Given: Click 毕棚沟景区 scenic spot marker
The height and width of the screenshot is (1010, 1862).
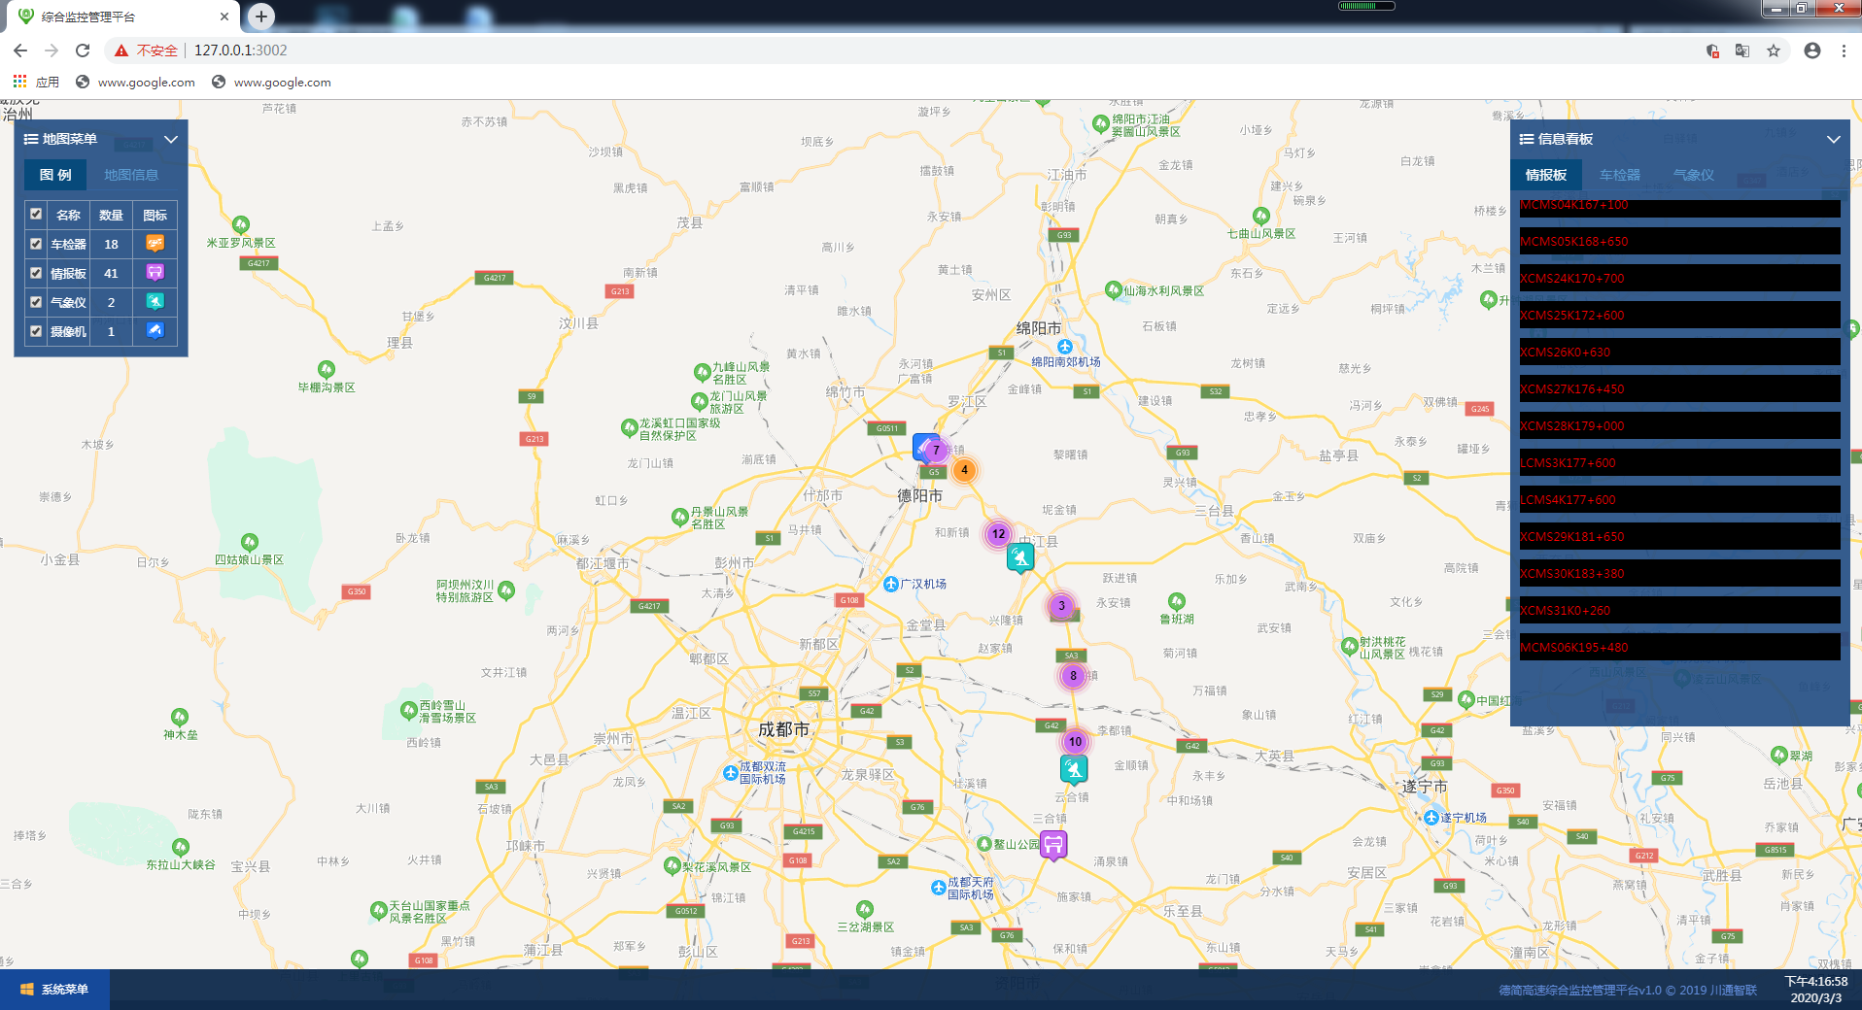Looking at the screenshot, I should (327, 369).
